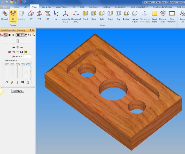
Task: Play the solid simulation
Action: (13, 35)
